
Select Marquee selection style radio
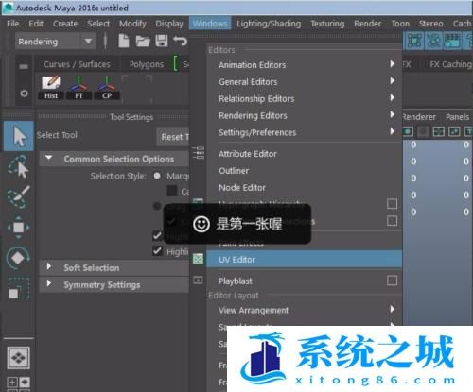(157, 176)
